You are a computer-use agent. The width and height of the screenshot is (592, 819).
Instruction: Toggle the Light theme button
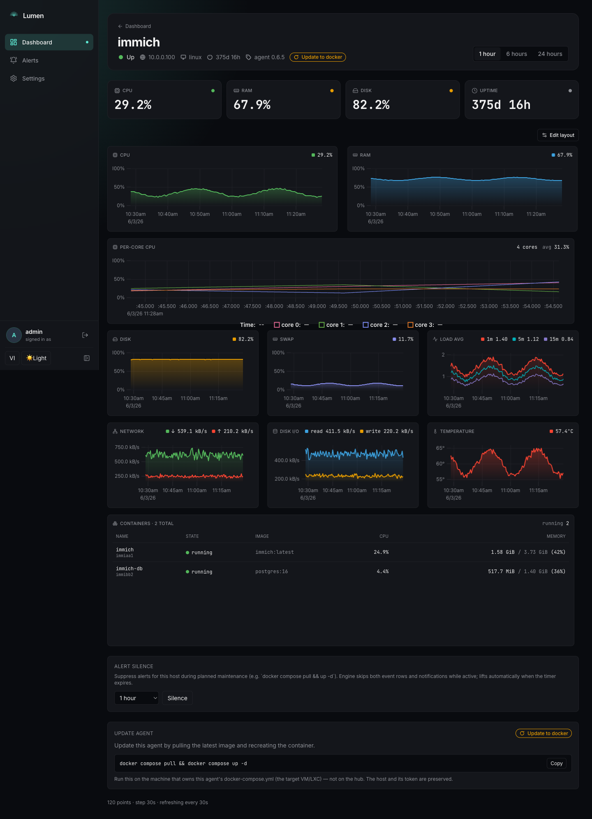(x=36, y=358)
